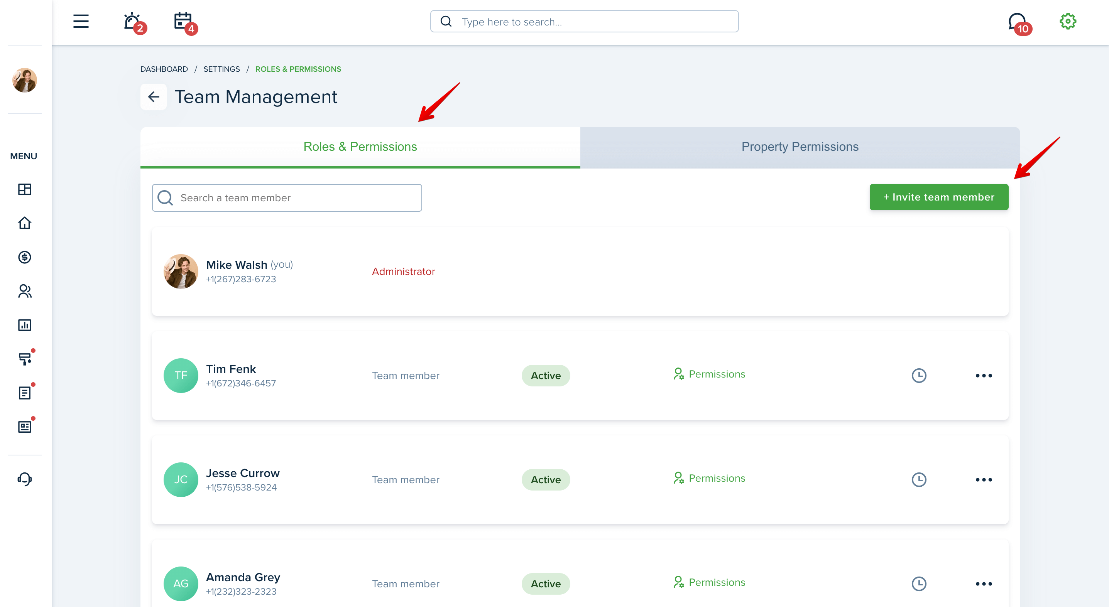Open the dashboard grid sidebar icon
This screenshot has height=607, width=1109.
pos(25,189)
